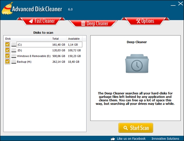Uncheck the Windows 8 Removable E: checkbox
This screenshot has height=141, width=184.
pyautogui.click(x=7, y=56)
